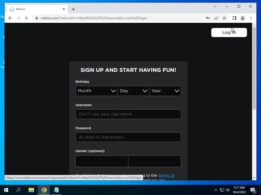Click the Gender (optional) label

pyautogui.click(x=90, y=151)
